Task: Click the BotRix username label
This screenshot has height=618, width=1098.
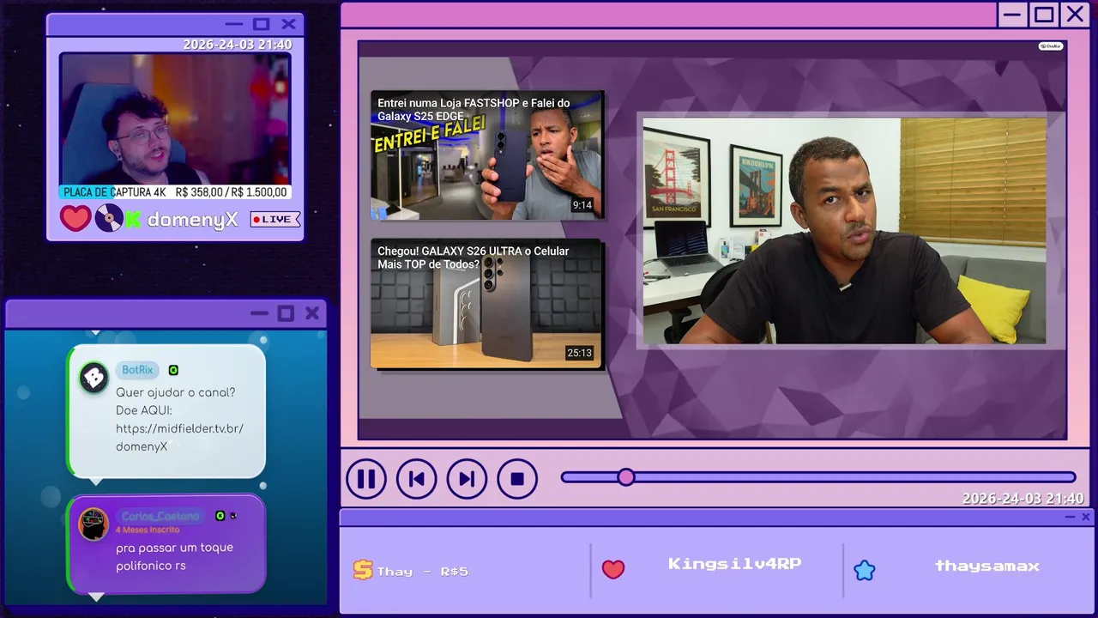Action: (137, 370)
